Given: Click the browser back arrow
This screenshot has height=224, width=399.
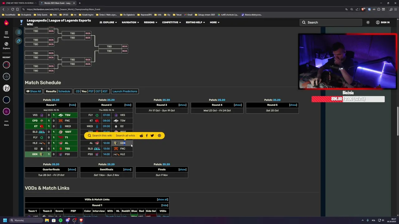Looking at the screenshot, I should (3, 9).
